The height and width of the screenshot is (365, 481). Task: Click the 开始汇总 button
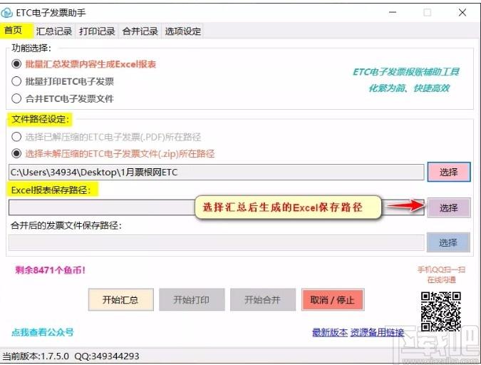point(121,299)
